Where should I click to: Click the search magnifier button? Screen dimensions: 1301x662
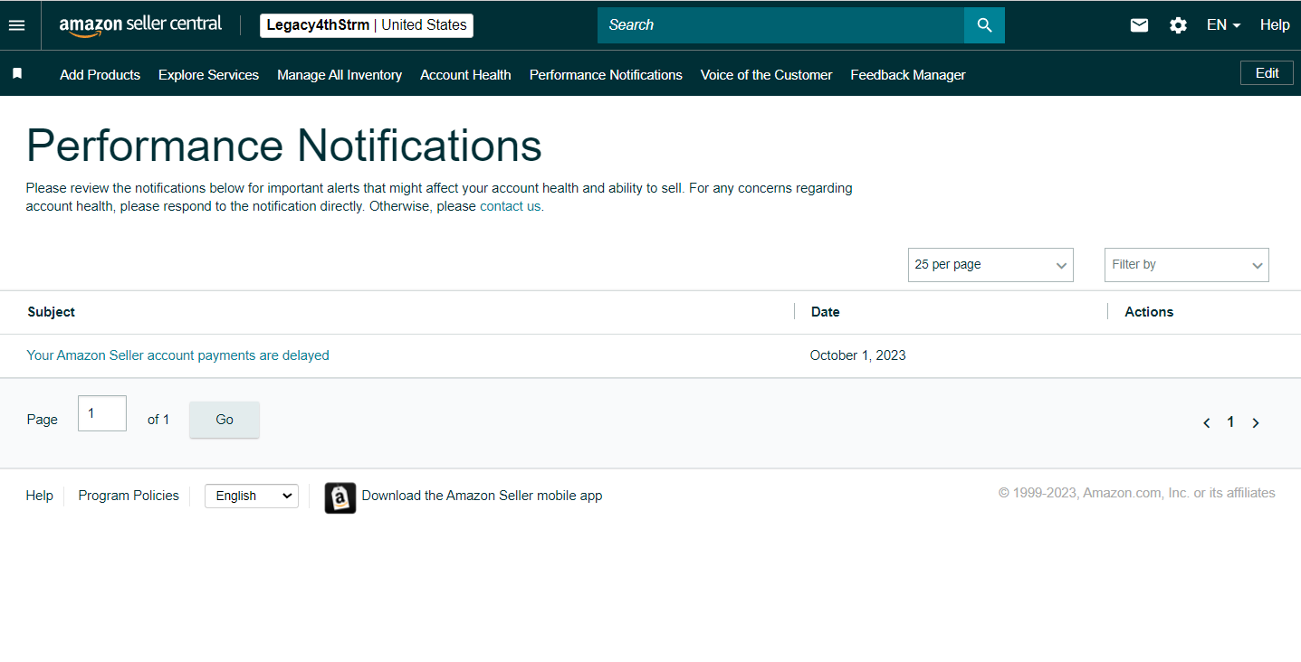(984, 25)
